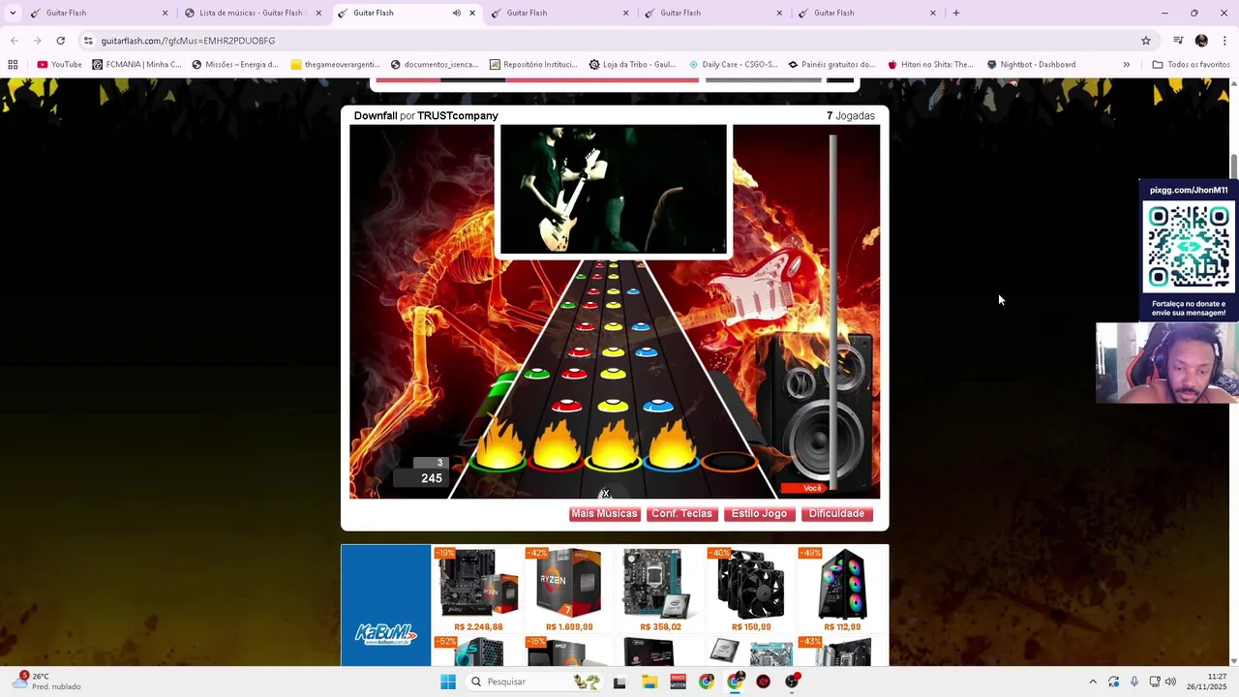Open File Explorer from the taskbar
This screenshot has width=1239, height=697.
pos(650,682)
